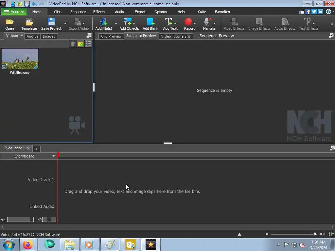Open the Effects ribbon tab
The image size is (335, 251).
click(99, 12)
